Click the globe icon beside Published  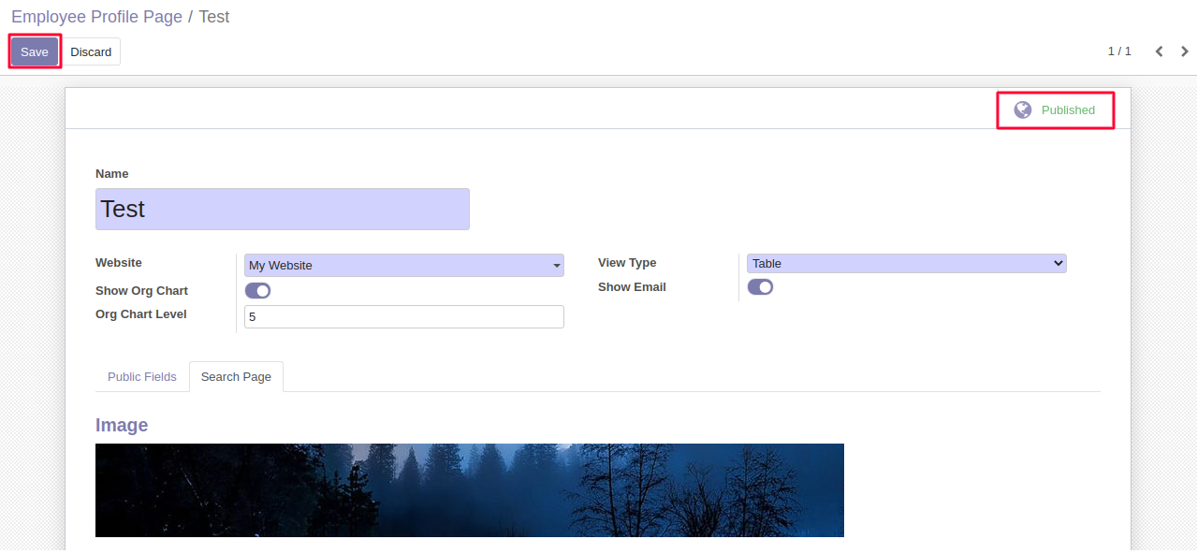1023,109
